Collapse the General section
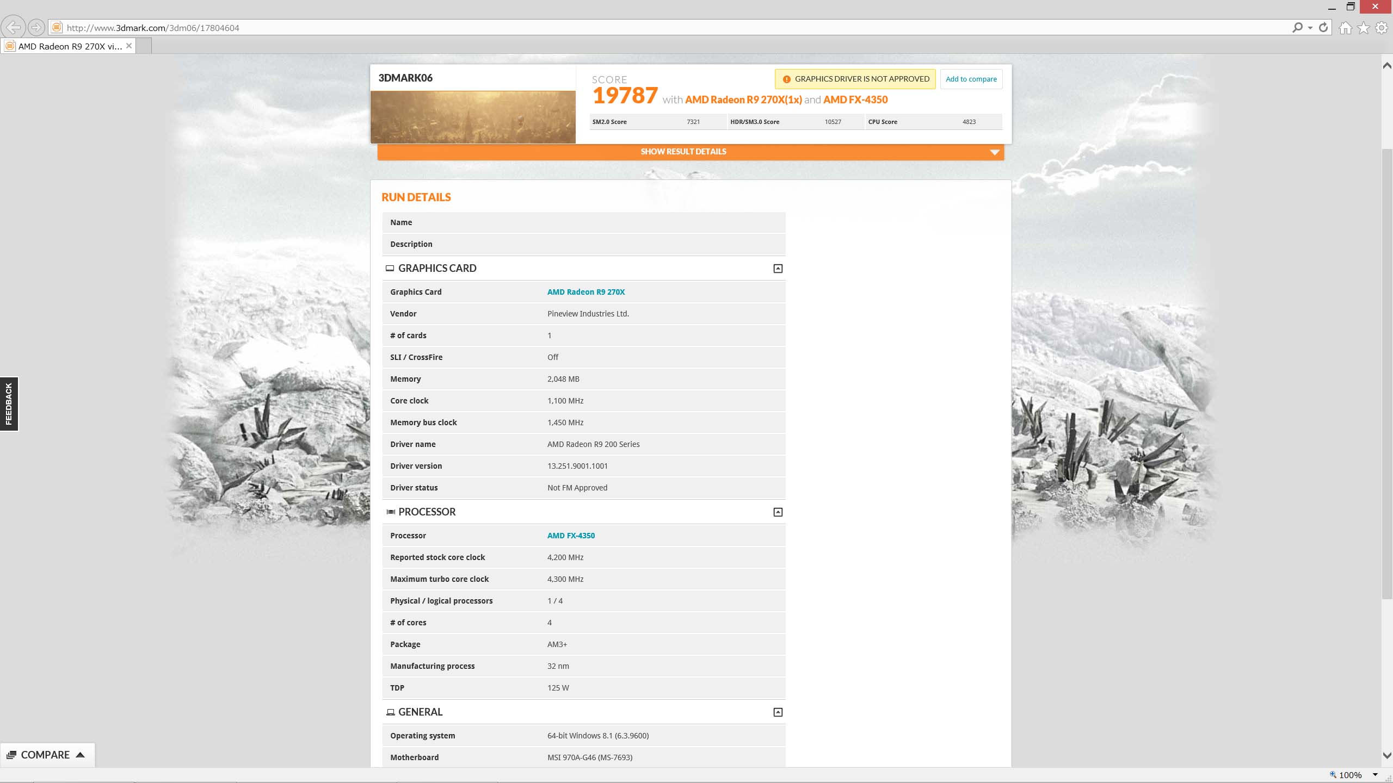 778,712
